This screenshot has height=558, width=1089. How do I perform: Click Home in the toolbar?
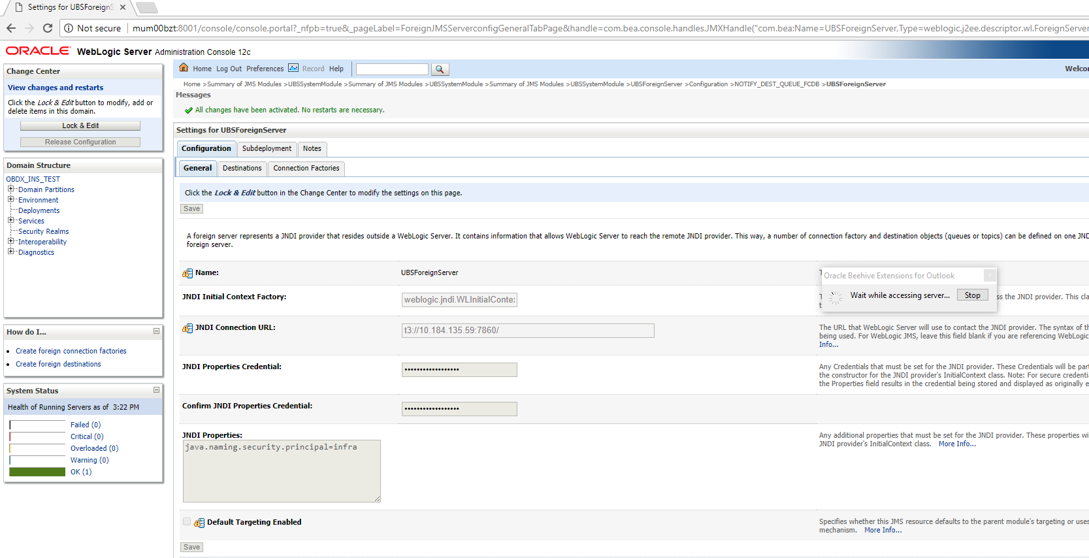coord(202,69)
